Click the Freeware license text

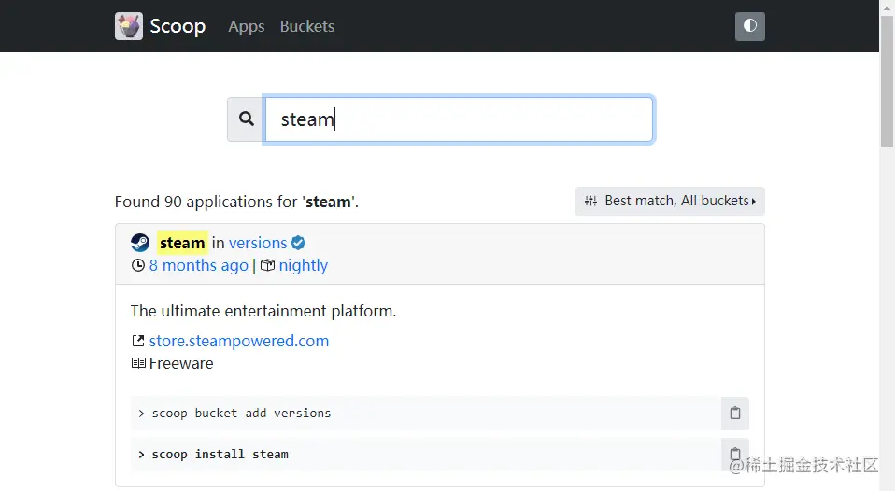(x=181, y=363)
